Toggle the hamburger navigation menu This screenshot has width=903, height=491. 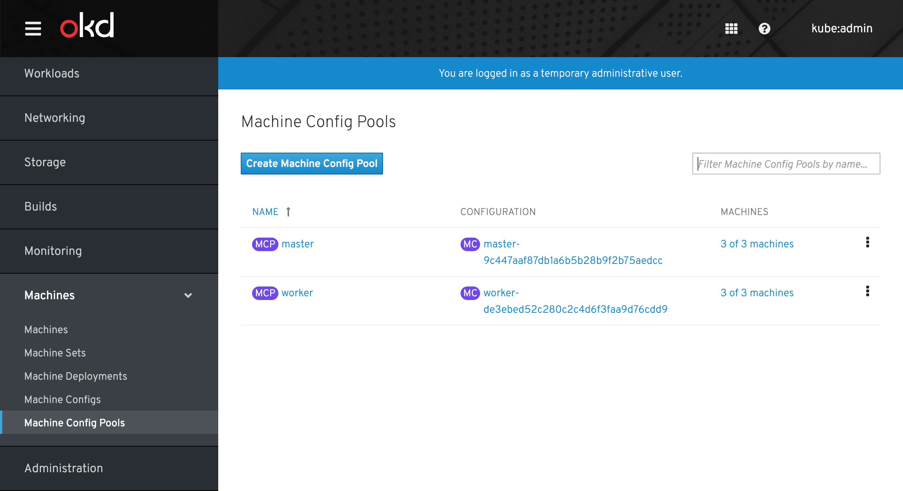coord(33,29)
